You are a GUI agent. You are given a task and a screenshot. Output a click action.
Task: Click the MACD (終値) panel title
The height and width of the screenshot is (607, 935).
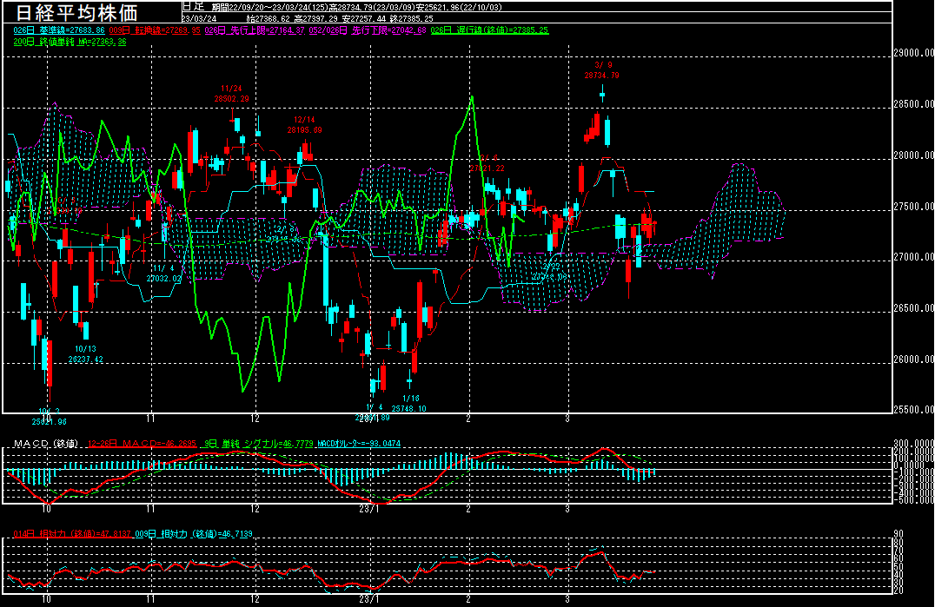click(x=46, y=444)
